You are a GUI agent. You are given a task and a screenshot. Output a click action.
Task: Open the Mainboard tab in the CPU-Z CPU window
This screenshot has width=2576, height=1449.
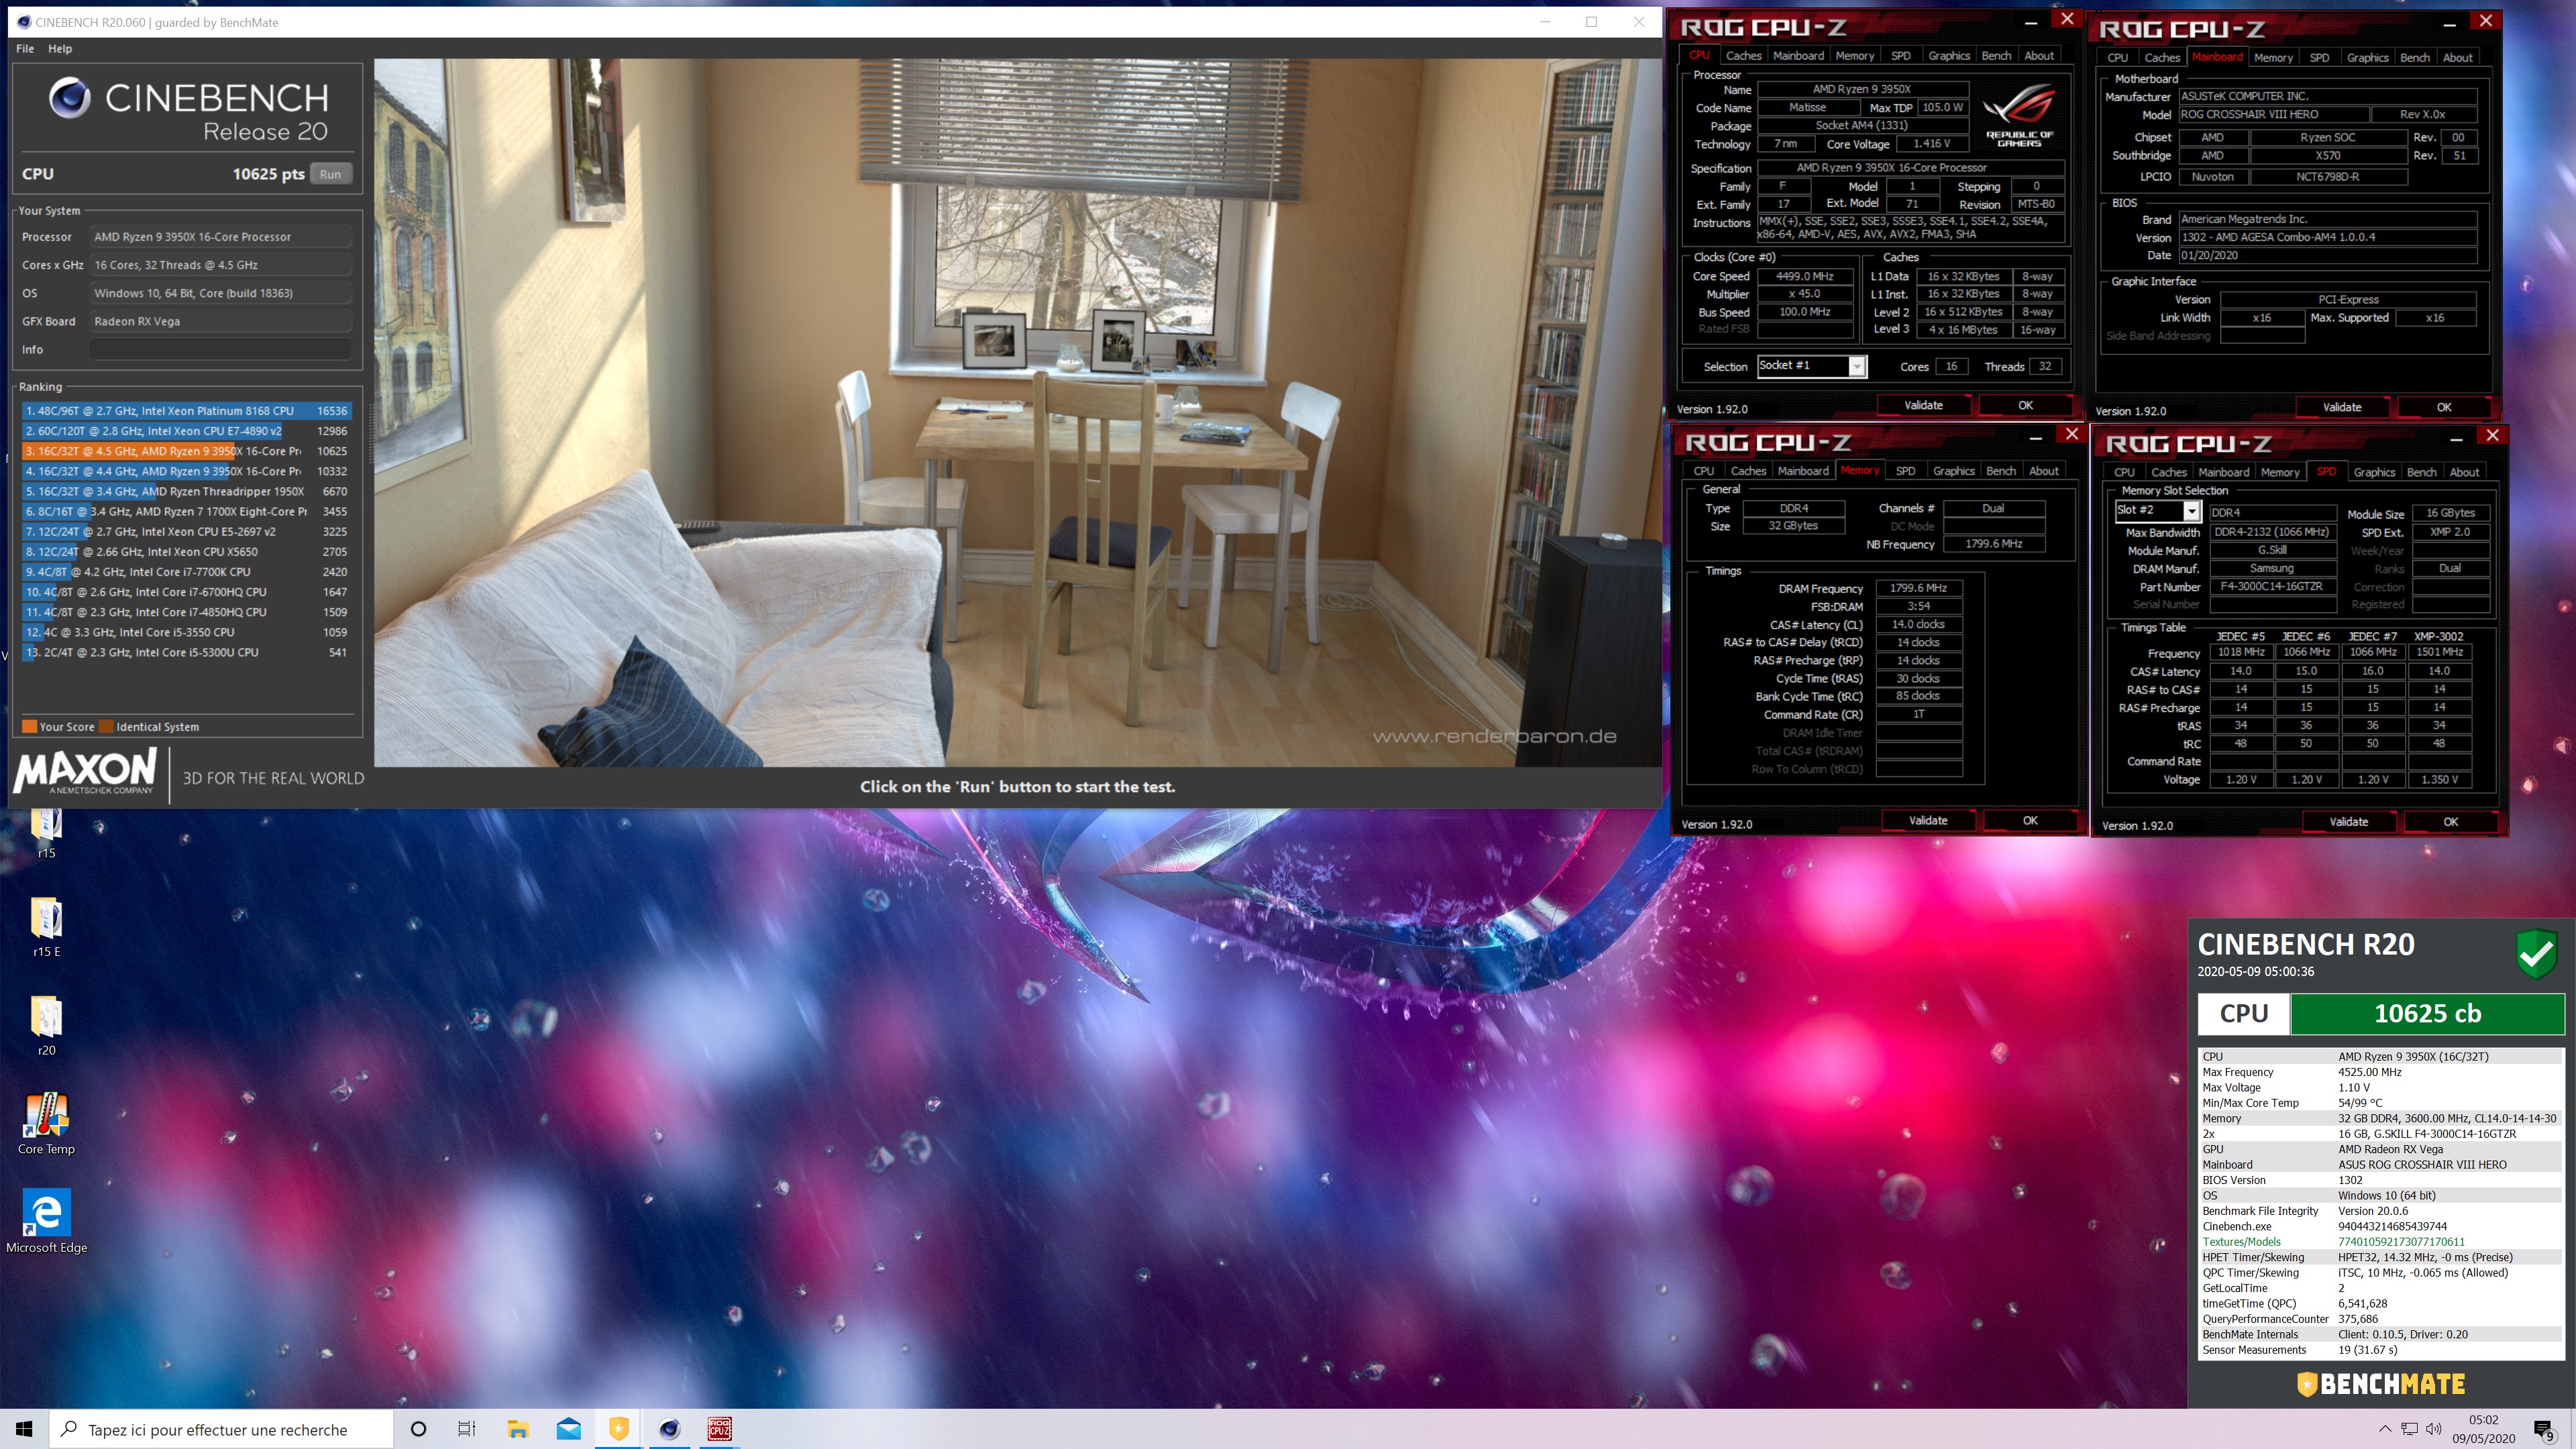coord(1798,56)
